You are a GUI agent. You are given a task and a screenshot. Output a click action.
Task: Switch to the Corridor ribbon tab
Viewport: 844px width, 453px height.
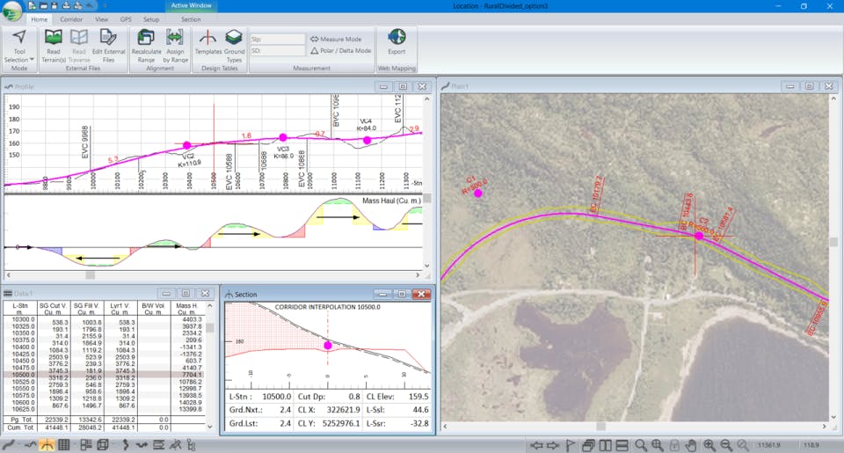click(x=72, y=18)
